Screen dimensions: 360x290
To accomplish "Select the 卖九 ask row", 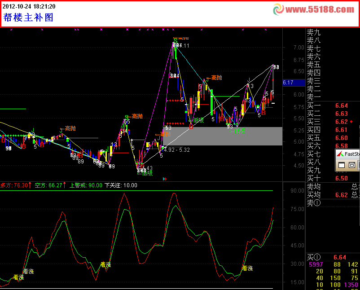I will tap(314, 33).
